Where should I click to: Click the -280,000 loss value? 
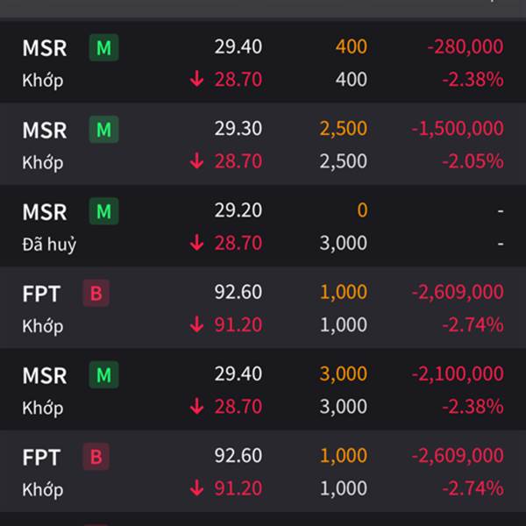(x=465, y=46)
